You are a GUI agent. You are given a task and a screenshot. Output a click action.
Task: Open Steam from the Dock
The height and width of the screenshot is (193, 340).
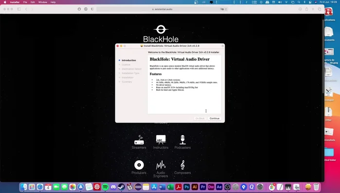coord(122,187)
